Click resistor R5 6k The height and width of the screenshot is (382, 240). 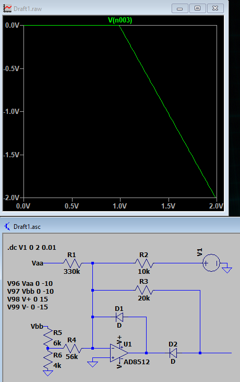point(48,337)
